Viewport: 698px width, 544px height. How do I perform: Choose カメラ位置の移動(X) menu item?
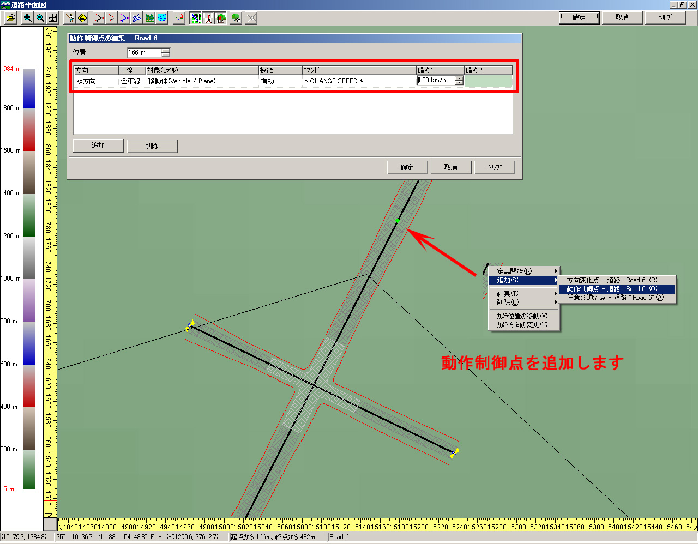[524, 316]
